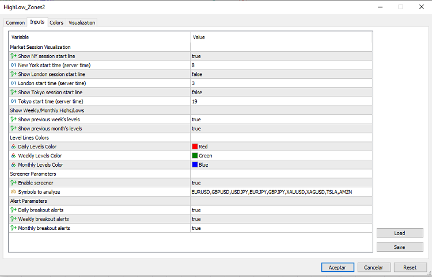The height and width of the screenshot is (277, 432).
Task: Select the 'London start time (server time)' label
Action: (52, 83)
